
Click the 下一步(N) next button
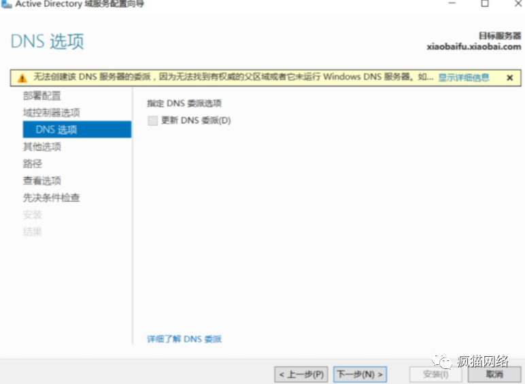tap(360, 374)
